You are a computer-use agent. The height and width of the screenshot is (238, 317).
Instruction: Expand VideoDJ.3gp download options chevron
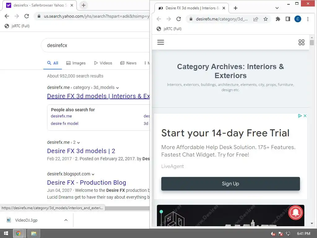point(66,220)
